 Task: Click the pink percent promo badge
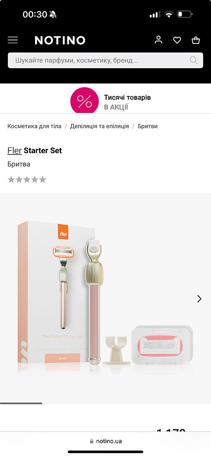pos(85,101)
